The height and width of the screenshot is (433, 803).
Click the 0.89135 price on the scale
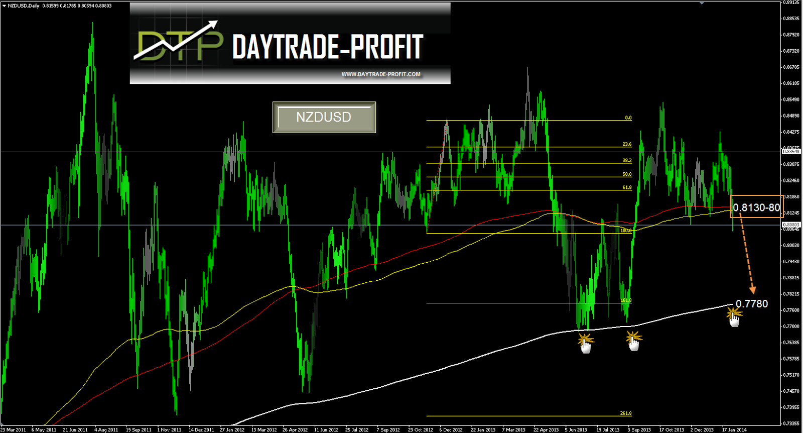791,3
